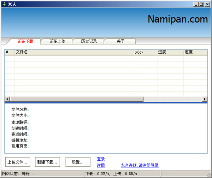Click the 引用页面: label
Viewport: 212px width, 178px height.
coord(20,146)
